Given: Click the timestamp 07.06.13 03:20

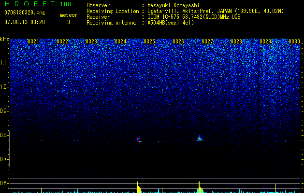Looking at the screenshot, I should pos(25,22).
